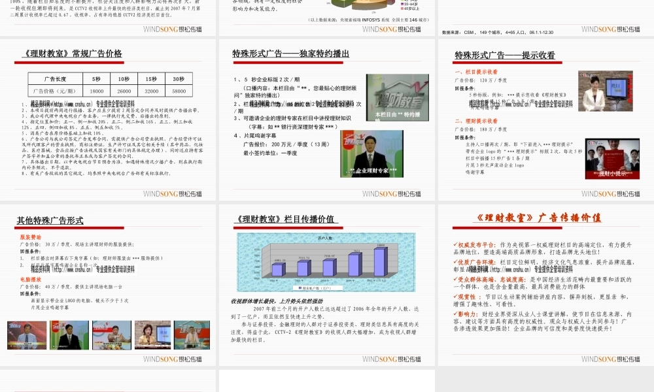654x392 pixels.
Task: Click the 最小签约单位：一季度 line
Action: click(x=270, y=154)
